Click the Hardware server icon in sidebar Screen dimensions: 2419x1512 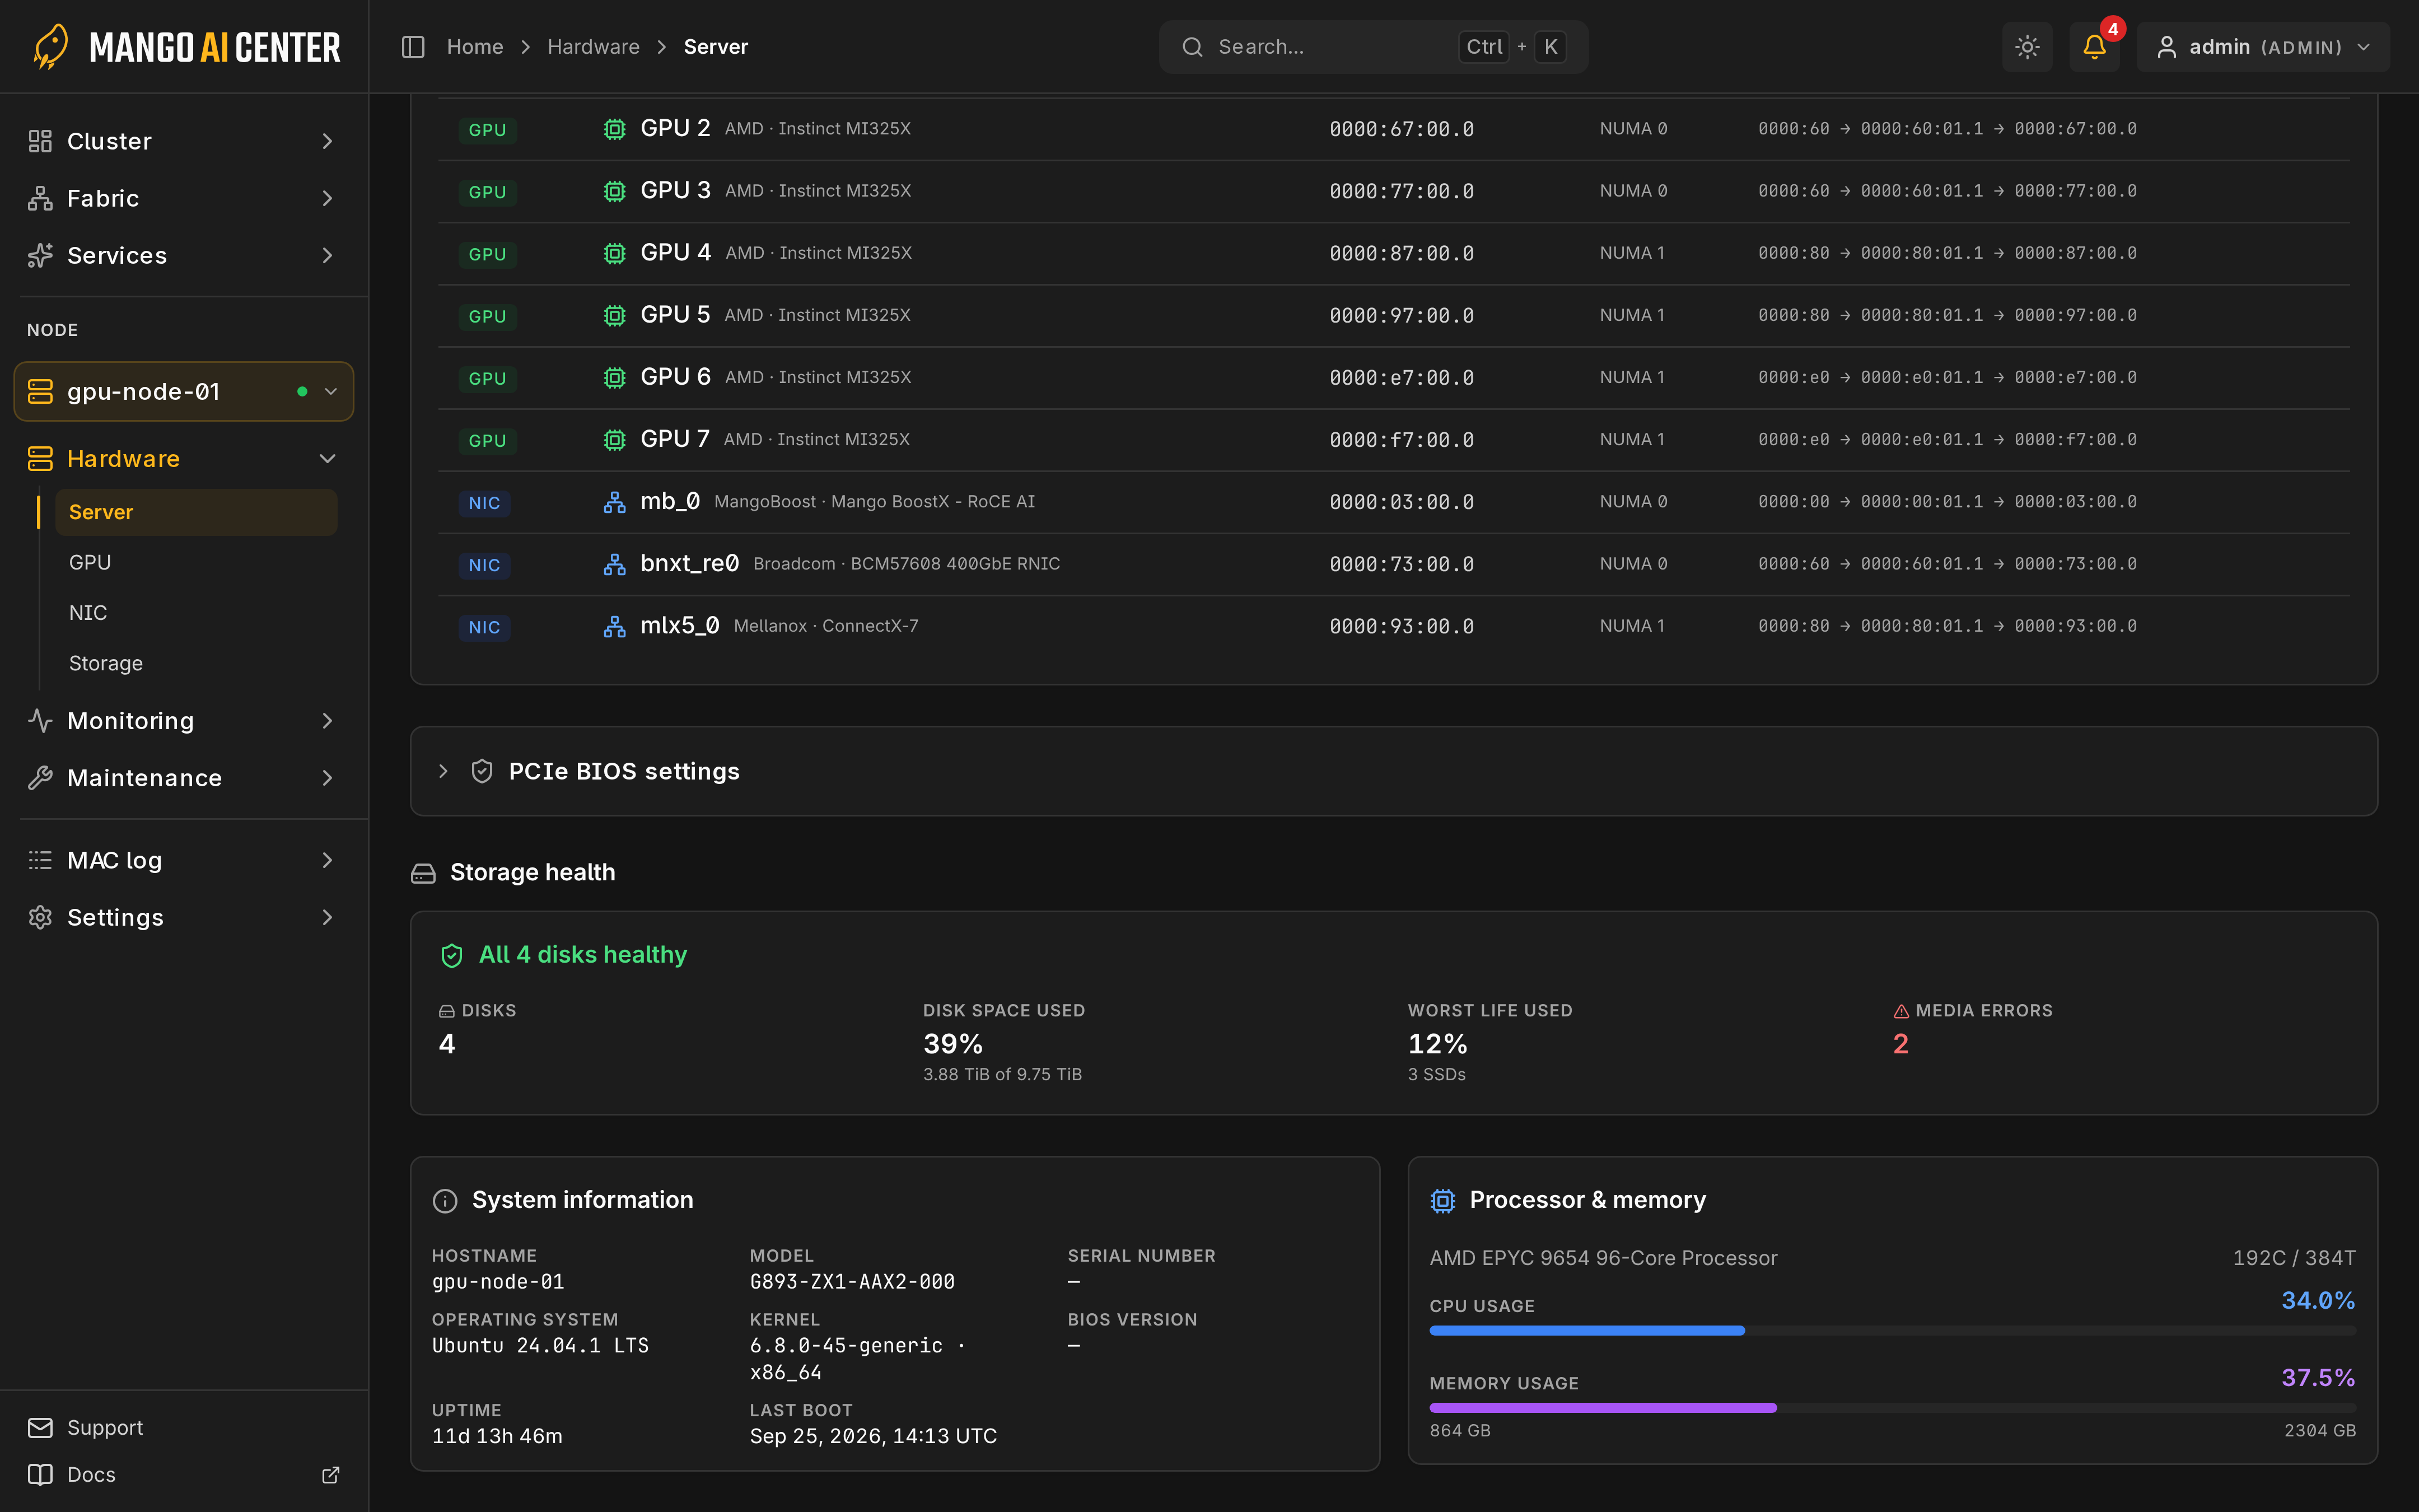pos(40,459)
